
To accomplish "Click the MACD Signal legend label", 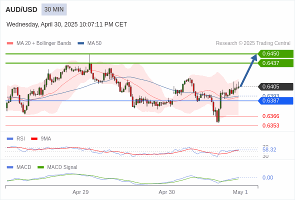I will pos(62,167).
